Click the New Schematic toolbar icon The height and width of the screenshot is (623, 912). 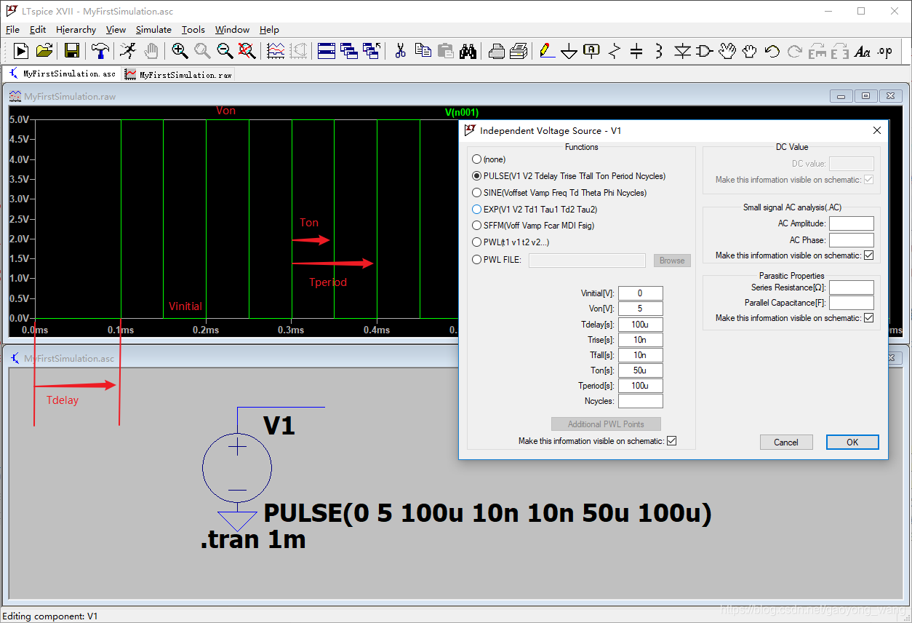pyautogui.click(x=21, y=51)
